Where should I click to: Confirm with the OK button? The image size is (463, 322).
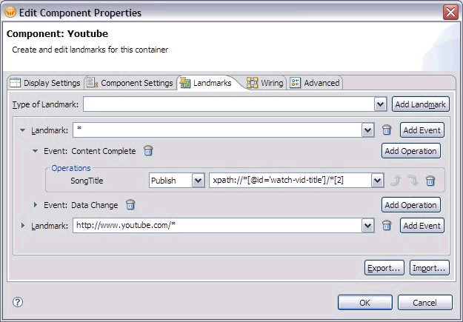pyautogui.click(x=365, y=303)
